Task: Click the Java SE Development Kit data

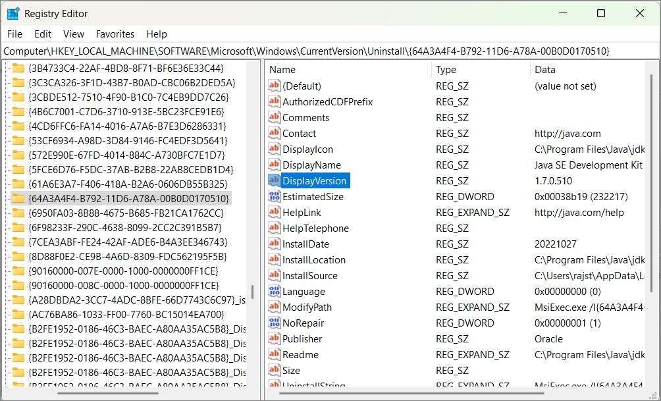Action: 589,165
